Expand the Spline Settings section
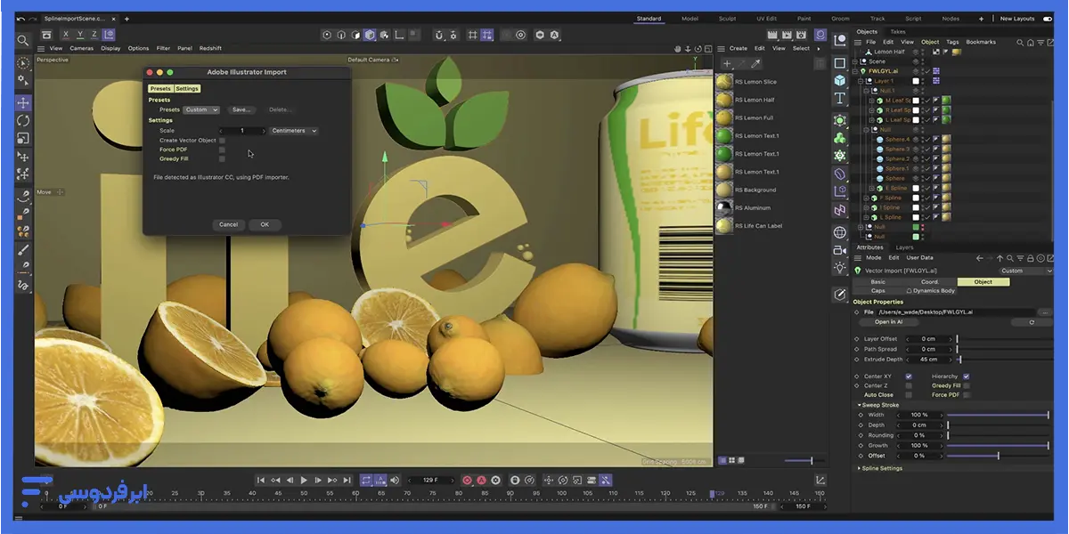Viewport: 1069px width, 534px height. tap(860, 468)
